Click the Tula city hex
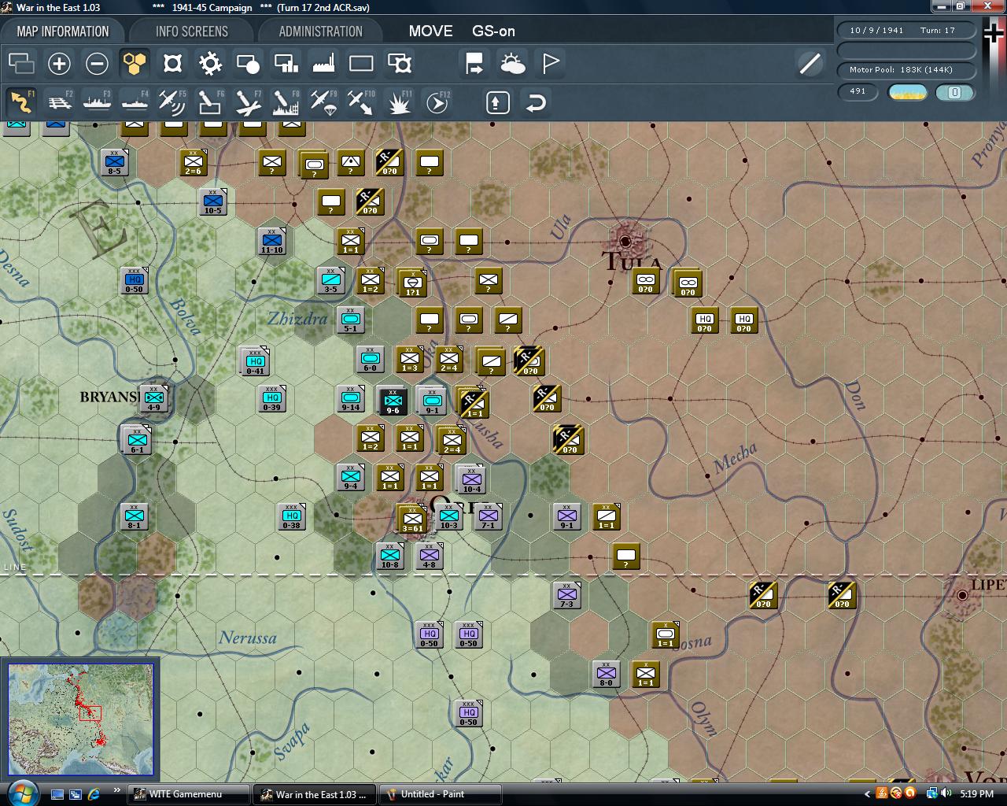Image resolution: width=1007 pixels, height=806 pixels. pyautogui.click(x=625, y=241)
